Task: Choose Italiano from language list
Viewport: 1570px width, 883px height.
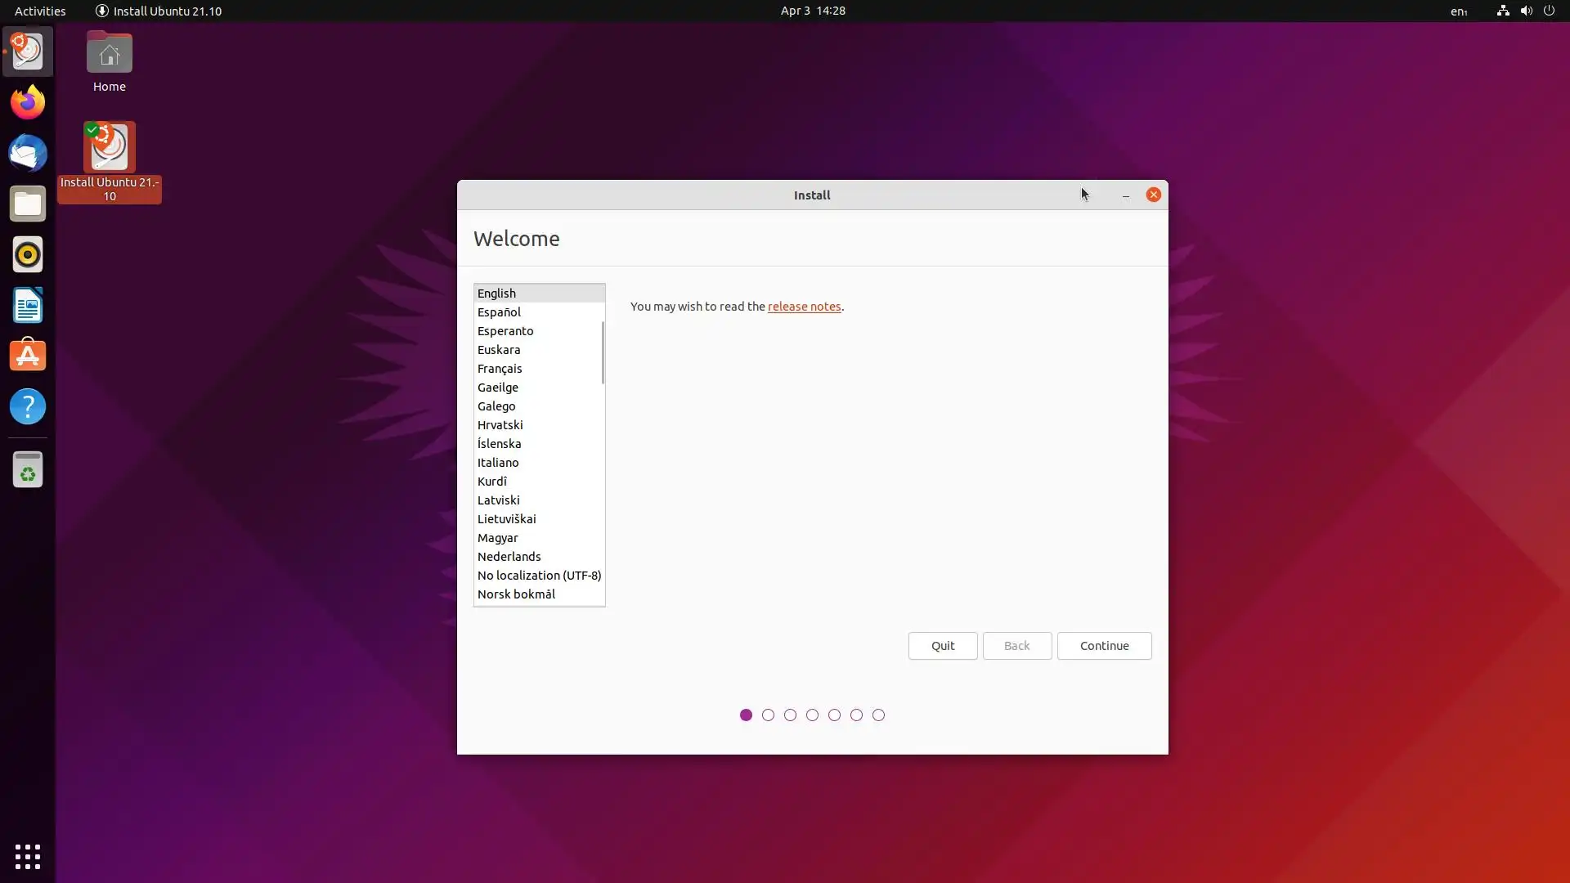Action: pos(498,463)
